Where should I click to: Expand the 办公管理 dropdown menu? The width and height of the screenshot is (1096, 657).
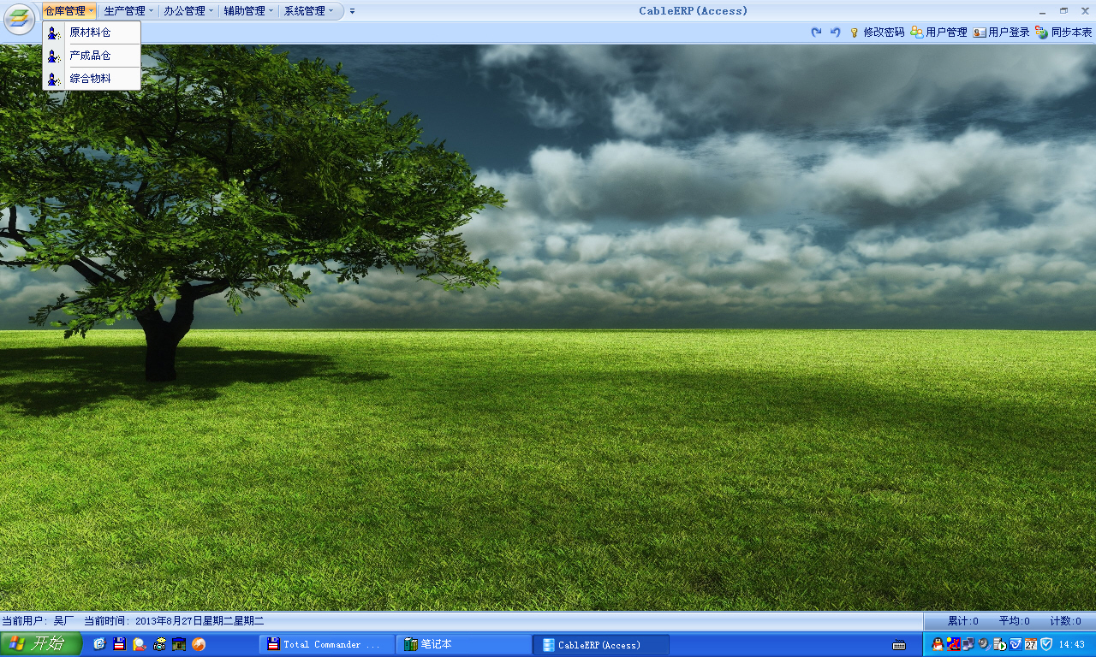coord(188,11)
